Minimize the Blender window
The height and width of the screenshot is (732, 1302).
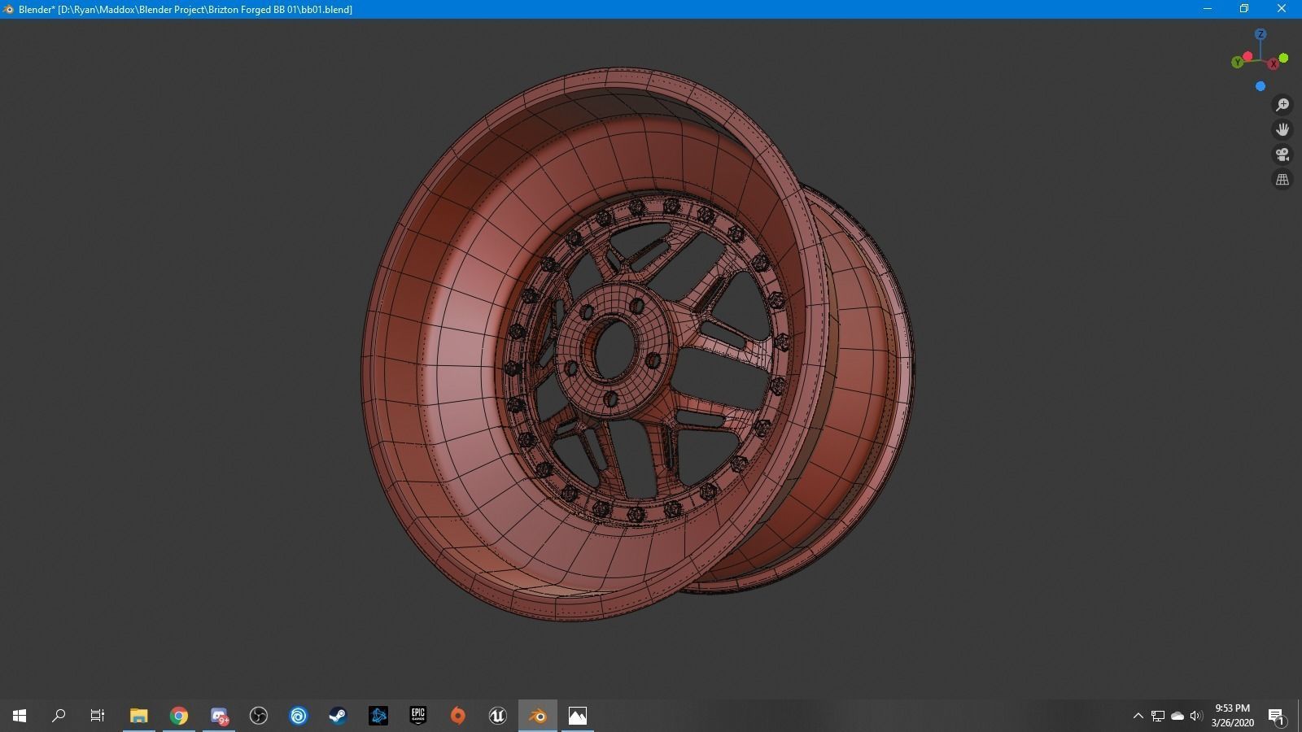point(1208,9)
